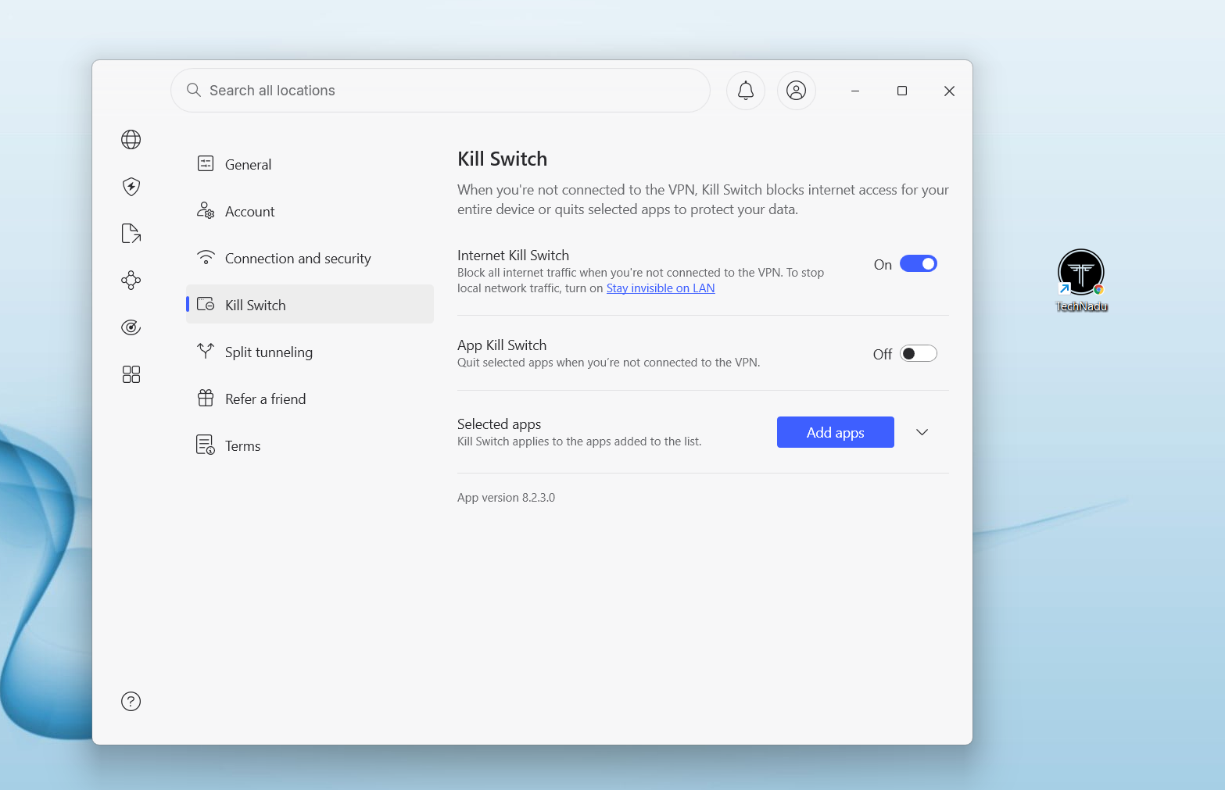Viewport: 1225px width, 790px height.
Task: Close the VPN window
Action: click(x=949, y=91)
